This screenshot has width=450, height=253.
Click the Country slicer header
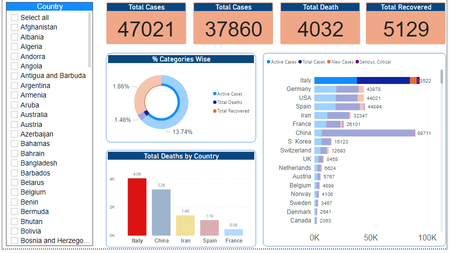pos(49,6)
